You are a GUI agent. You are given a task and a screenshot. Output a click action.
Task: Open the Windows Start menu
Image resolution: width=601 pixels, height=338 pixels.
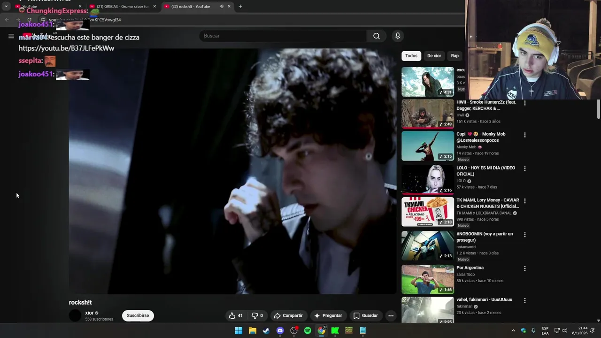[239, 330]
